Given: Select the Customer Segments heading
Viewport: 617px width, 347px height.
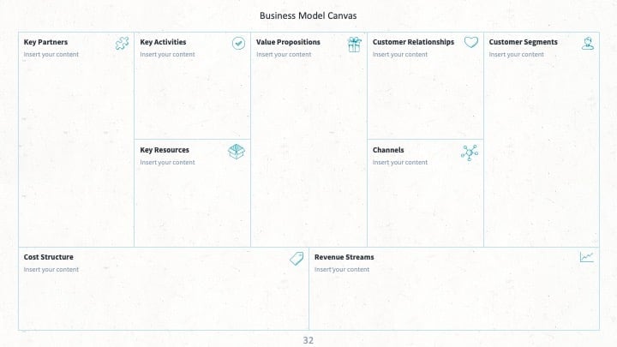Looking at the screenshot, I should (523, 42).
